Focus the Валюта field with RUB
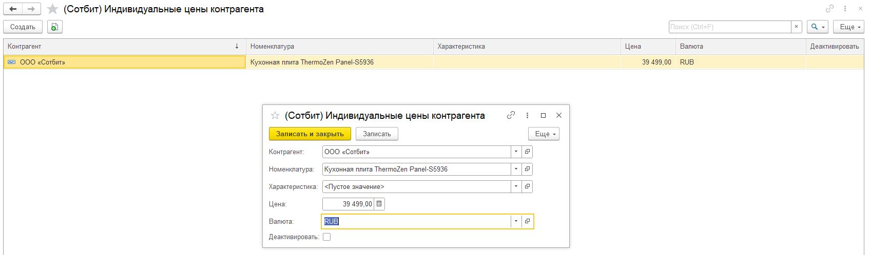 point(416,221)
